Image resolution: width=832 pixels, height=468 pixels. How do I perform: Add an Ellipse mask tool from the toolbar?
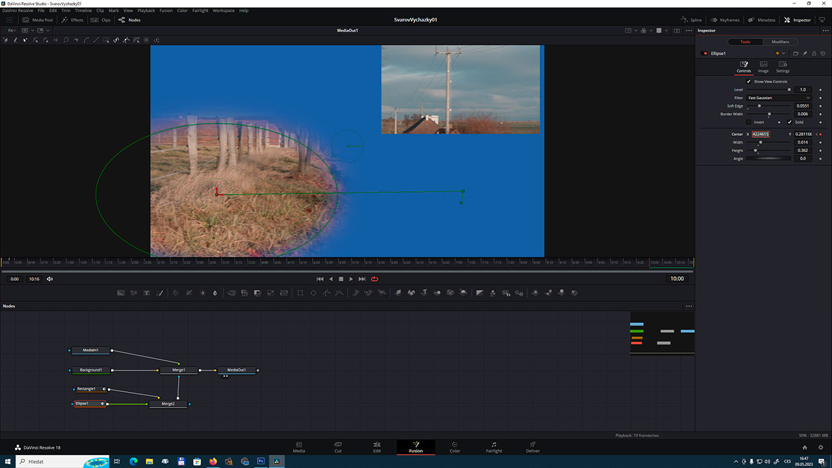coord(313,293)
